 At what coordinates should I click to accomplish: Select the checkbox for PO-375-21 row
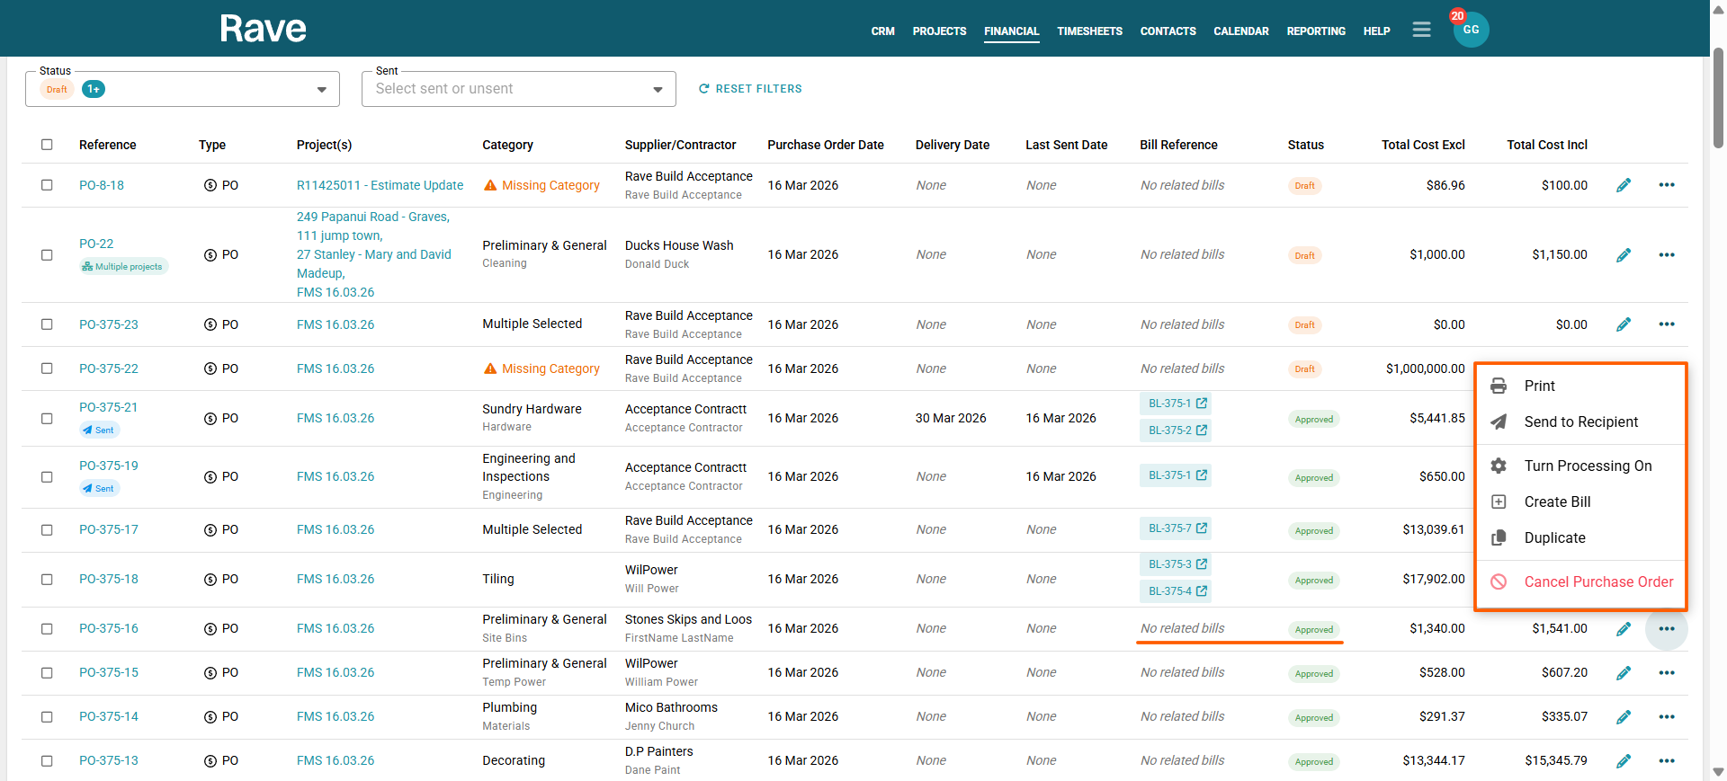47,419
